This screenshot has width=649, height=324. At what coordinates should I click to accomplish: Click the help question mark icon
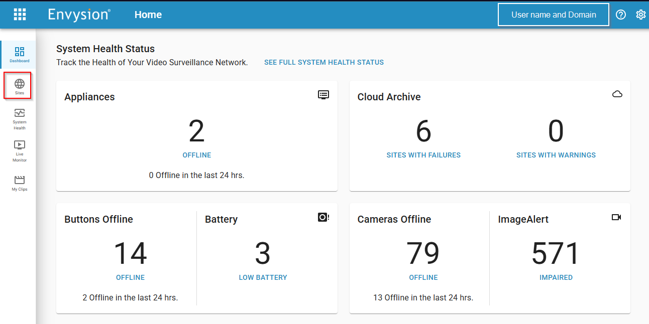tap(621, 15)
